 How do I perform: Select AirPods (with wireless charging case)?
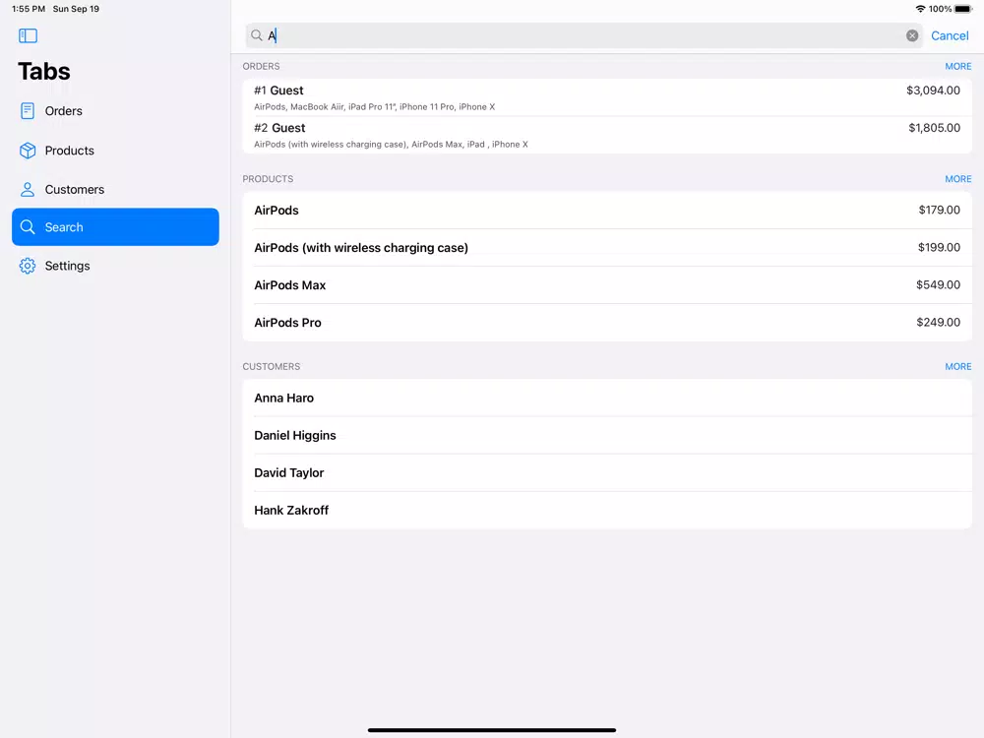click(607, 248)
